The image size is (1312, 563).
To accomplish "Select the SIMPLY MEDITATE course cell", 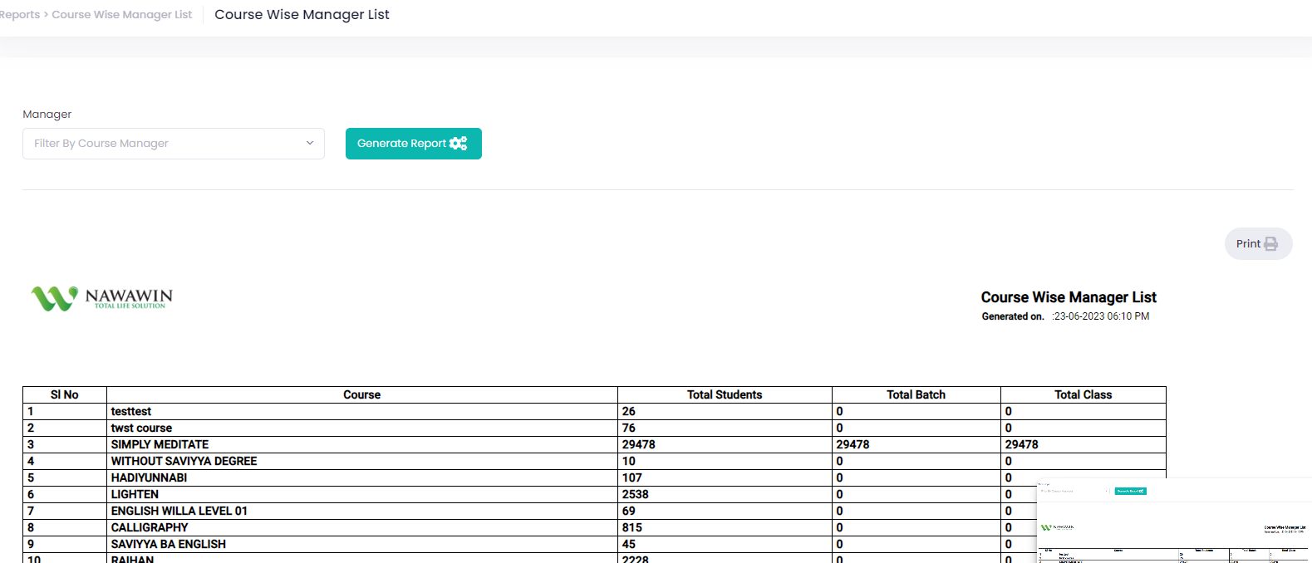I will [x=160, y=445].
